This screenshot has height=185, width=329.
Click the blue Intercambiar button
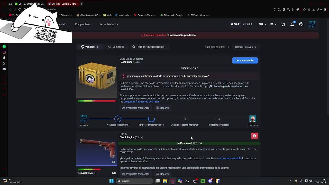[x=245, y=60]
